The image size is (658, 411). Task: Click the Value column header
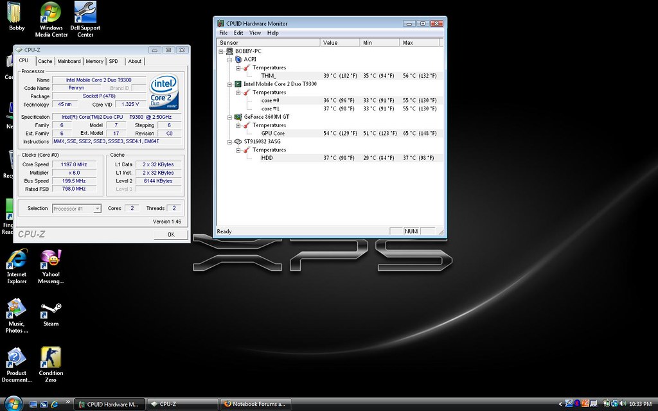coord(340,42)
